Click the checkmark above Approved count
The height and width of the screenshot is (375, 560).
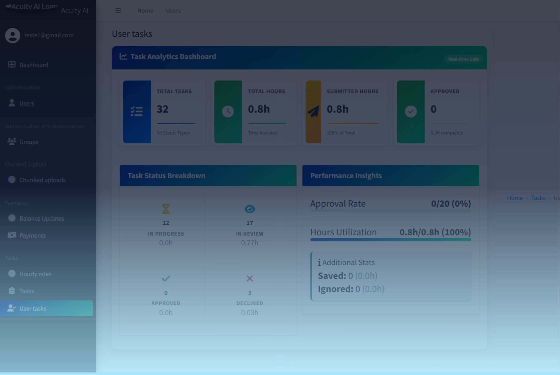tap(166, 278)
